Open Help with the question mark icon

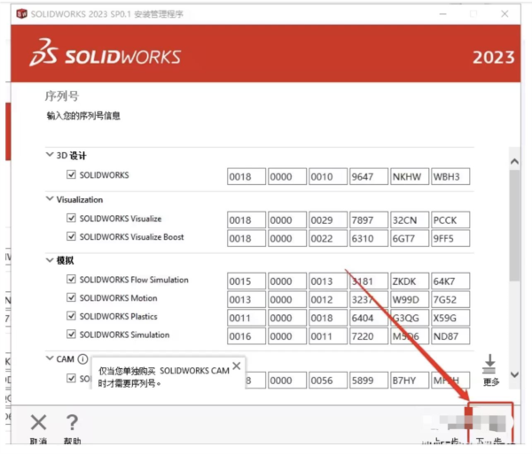[72, 422]
